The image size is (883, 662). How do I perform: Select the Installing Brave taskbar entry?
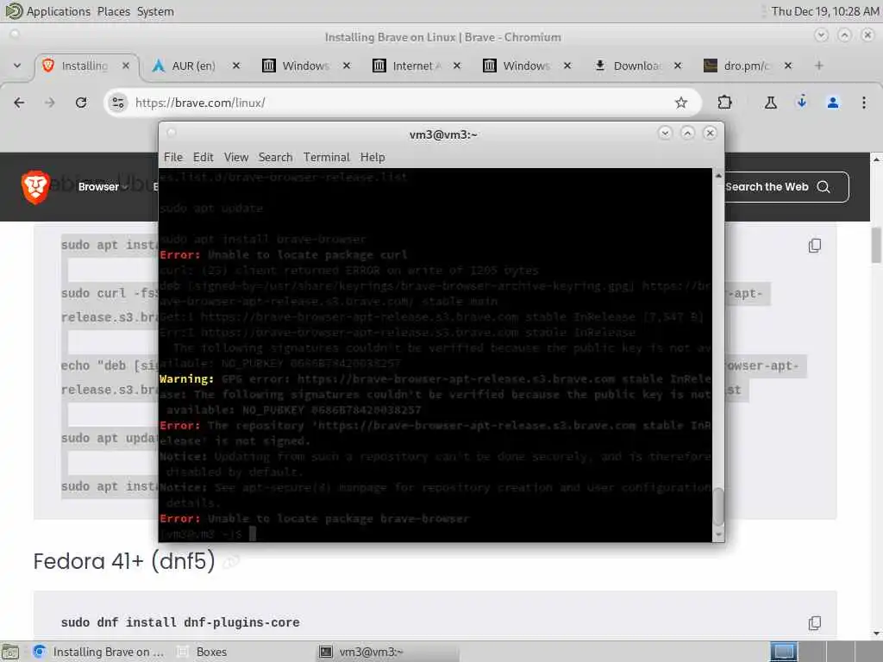click(x=99, y=652)
